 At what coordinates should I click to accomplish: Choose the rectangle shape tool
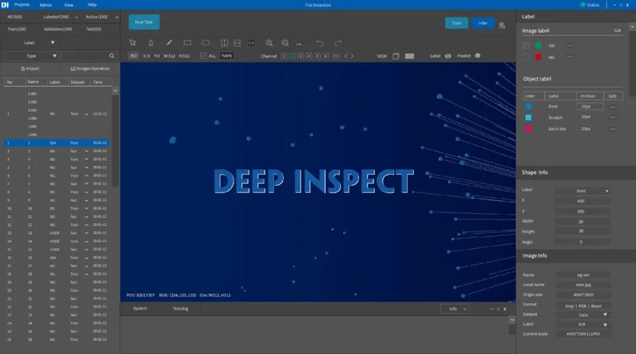coord(187,43)
